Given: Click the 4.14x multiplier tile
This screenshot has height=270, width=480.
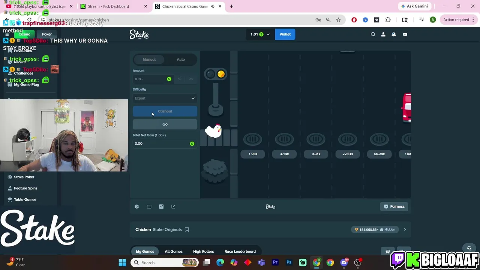Looking at the screenshot, I should click(284, 154).
